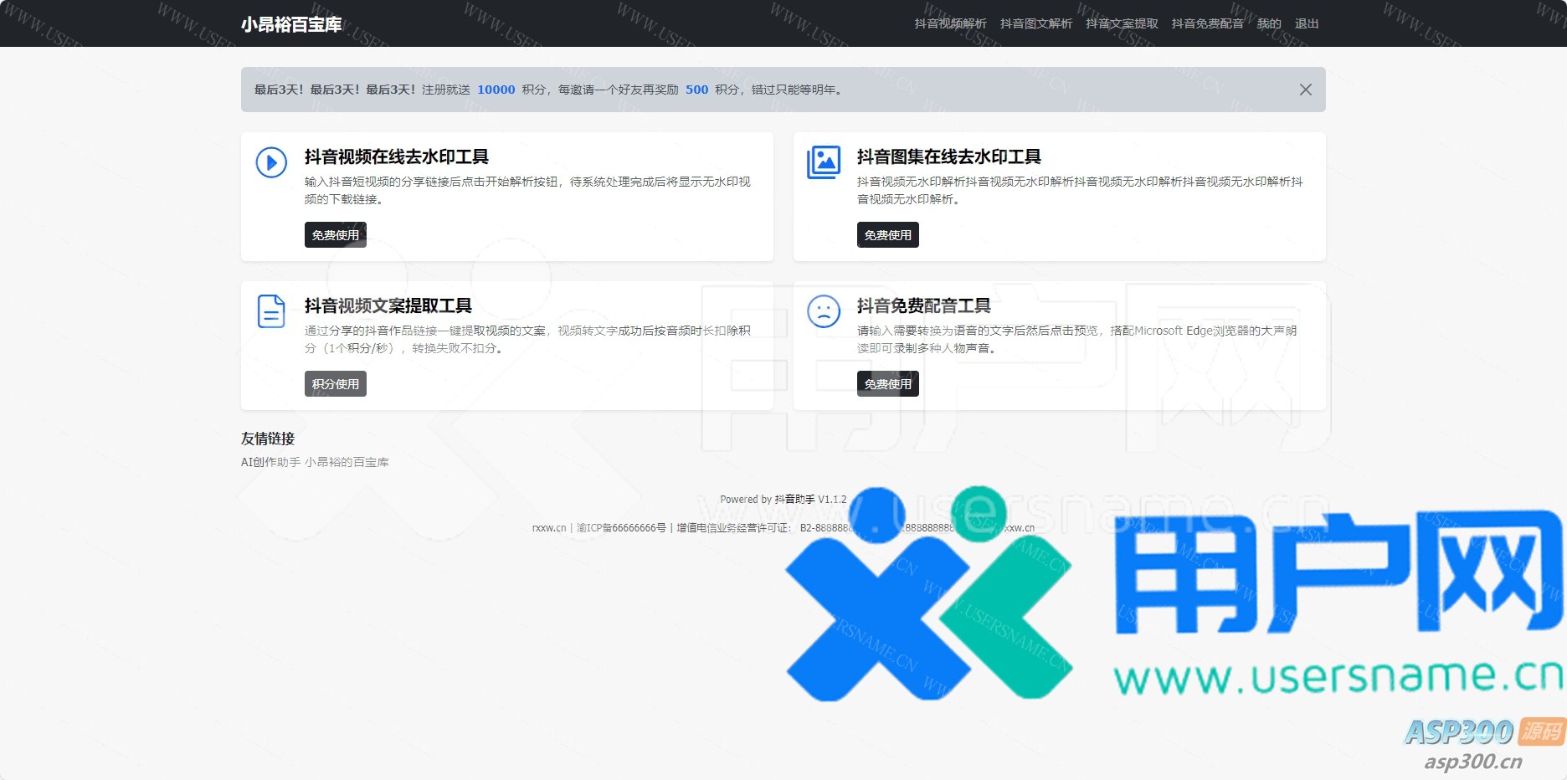
Task: Click the description text starting 请输入需要转换为语音的文字
Action: tap(1077, 339)
